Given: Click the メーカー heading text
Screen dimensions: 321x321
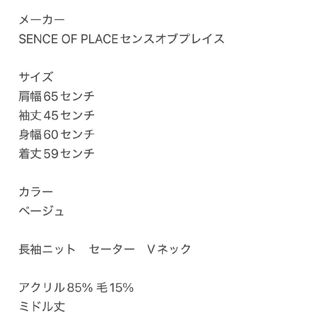Looking at the screenshot, I should [42, 20].
